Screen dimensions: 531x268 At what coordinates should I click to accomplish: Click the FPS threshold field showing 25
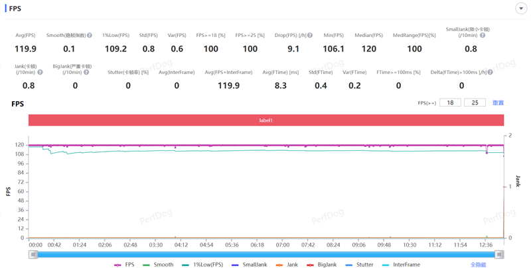coord(475,103)
